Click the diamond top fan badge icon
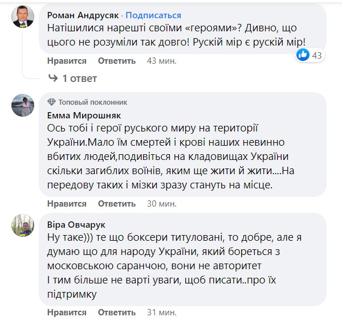Screen dimensions: 342x321 pyautogui.click(x=51, y=102)
